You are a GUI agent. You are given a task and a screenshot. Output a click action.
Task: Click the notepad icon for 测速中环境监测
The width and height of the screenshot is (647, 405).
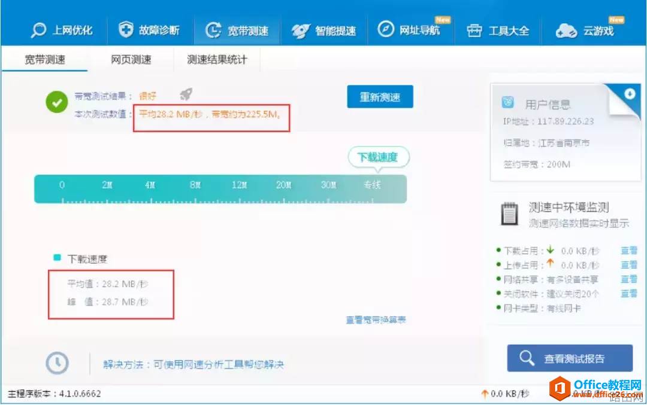(x=509, y=214)
